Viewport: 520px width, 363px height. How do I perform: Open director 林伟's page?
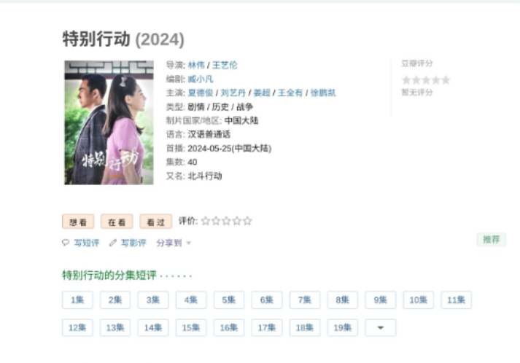[x=196, y=65]
